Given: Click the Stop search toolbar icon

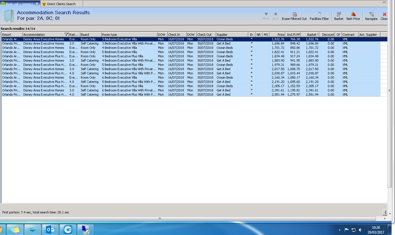Looking at the screenshot, I should tap(276, 16).
